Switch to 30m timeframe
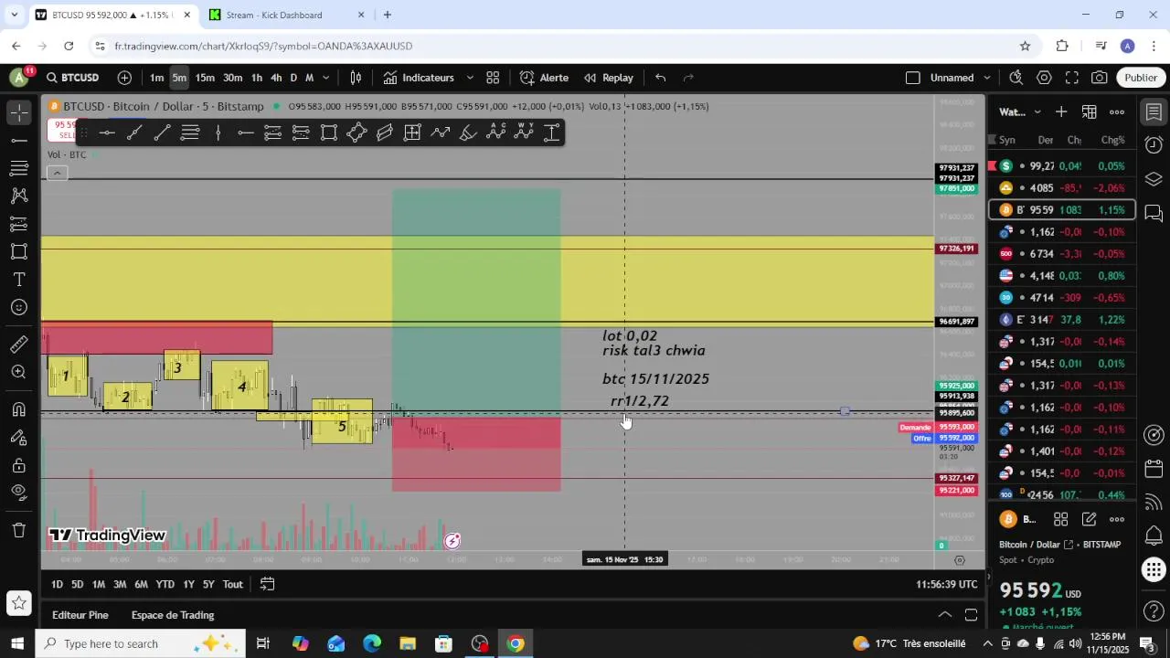1170x658 pixels. coord(233,78)
